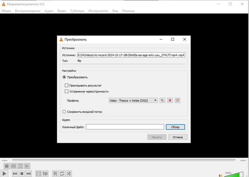Open the Субтитры menu
This screenshot has width=249, height=177.
click(x=77, y=11)
